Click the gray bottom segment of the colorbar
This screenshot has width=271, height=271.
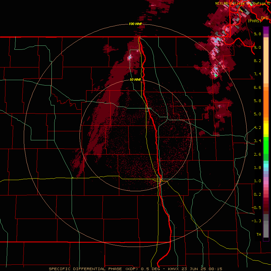pos(266,231)
